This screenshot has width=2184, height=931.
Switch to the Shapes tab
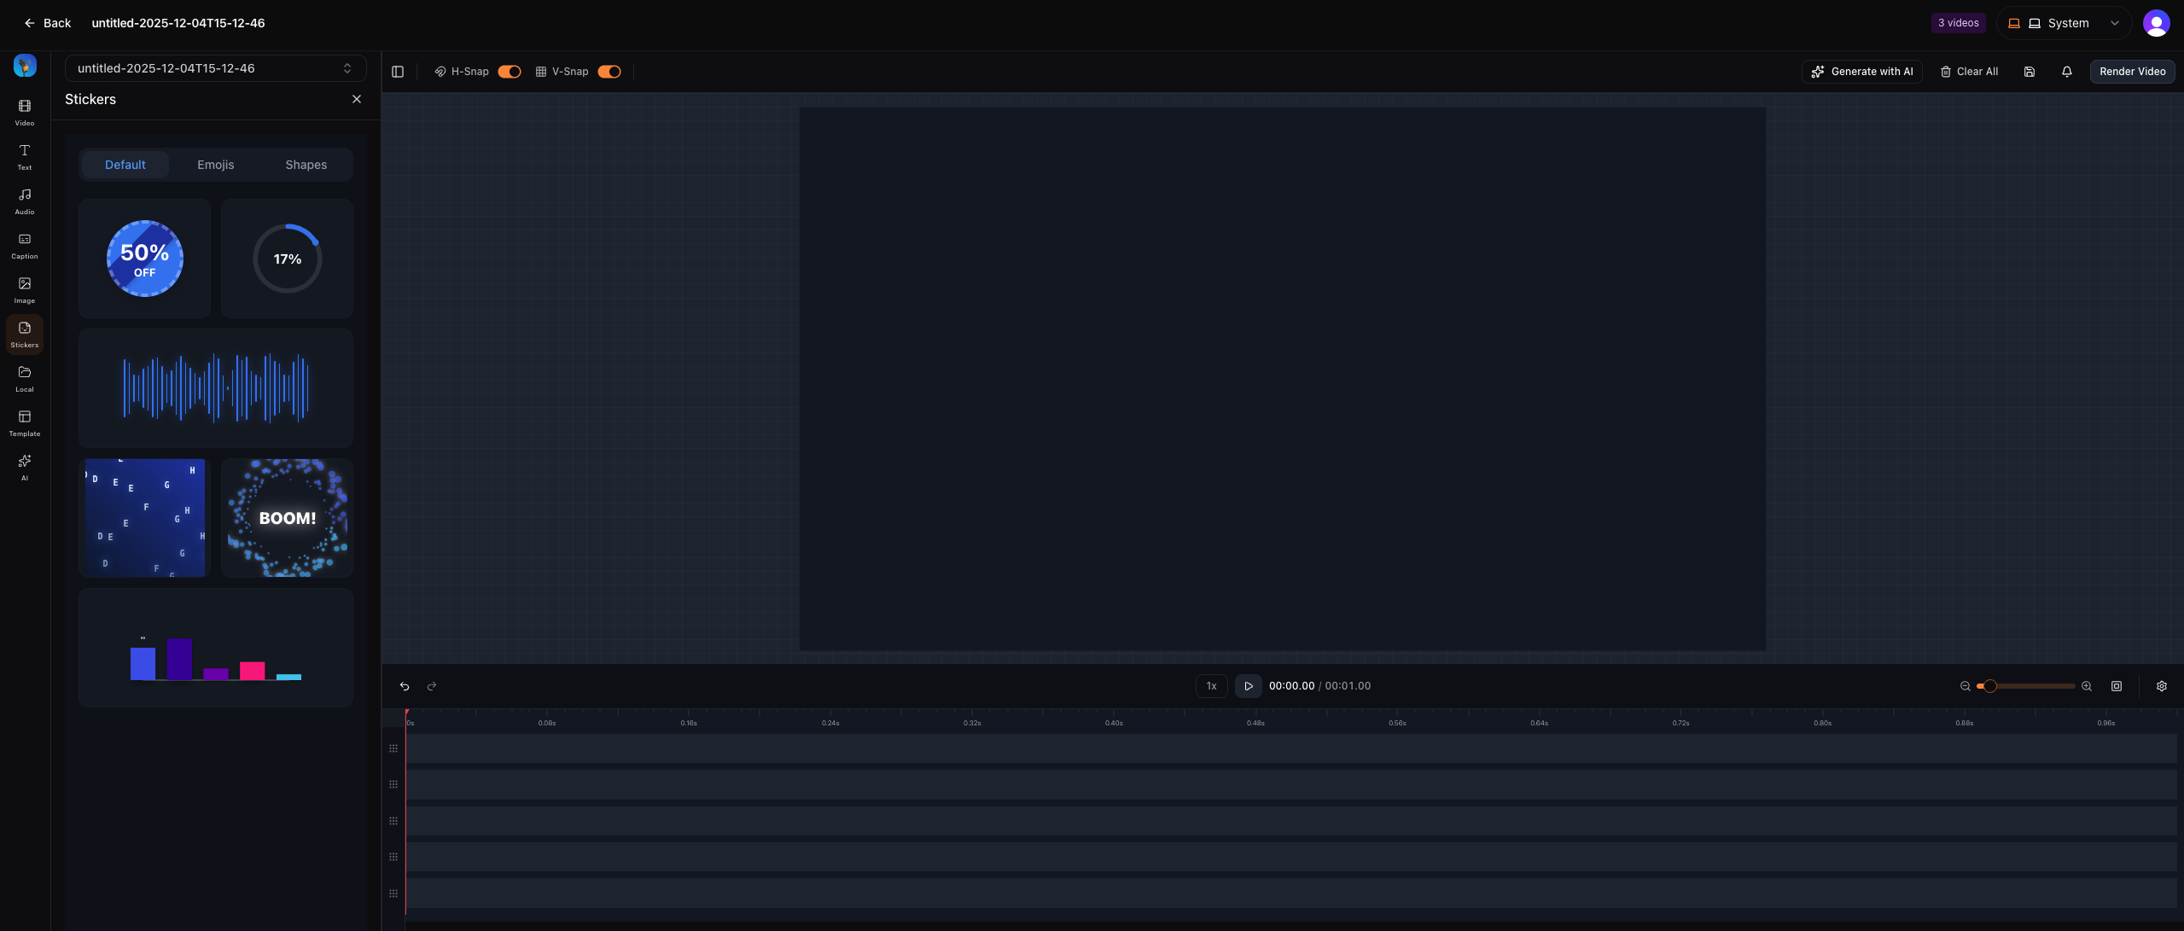point(306,165)
